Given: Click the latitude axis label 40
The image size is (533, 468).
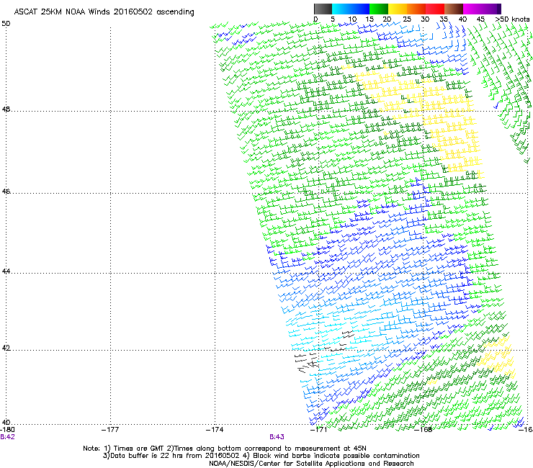Looking at the screenshot, I should (6, 423).
